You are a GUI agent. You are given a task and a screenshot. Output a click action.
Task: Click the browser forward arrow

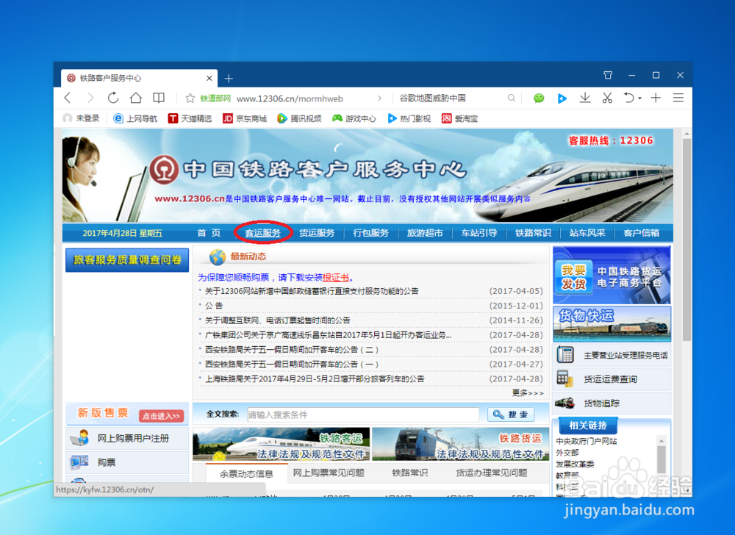[x=90, y=98]
